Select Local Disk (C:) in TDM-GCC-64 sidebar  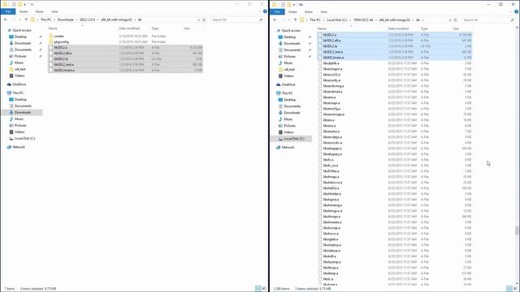pos(292,139)
